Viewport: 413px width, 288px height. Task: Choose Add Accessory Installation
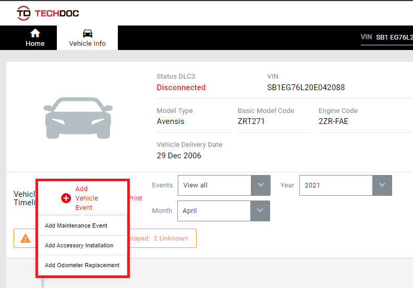click(x=82, y=245)
